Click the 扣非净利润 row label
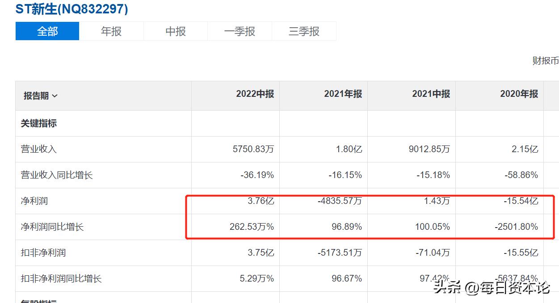 tap(43, 253)
